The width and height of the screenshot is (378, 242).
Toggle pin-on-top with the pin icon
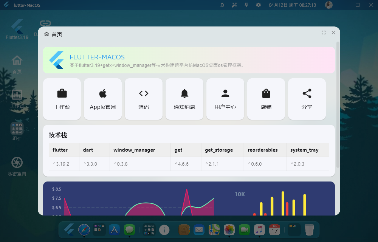[246, 5]
